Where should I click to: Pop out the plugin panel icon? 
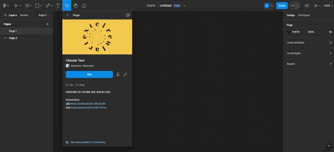point(128,15)
